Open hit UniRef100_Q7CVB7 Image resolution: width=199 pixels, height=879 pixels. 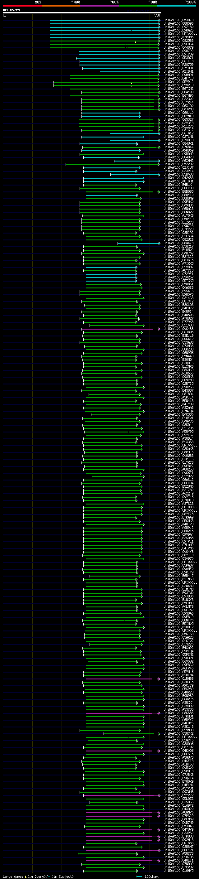point(178,867)
